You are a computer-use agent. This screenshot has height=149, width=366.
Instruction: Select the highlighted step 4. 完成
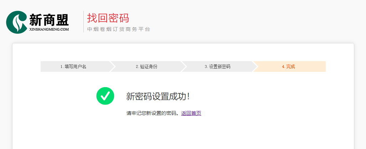tap(289, 66)
